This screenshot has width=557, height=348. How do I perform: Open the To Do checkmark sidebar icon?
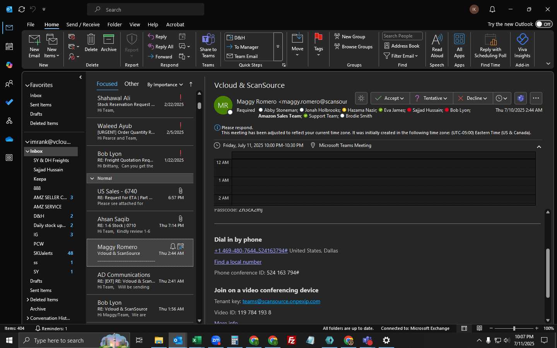point(9,102)
